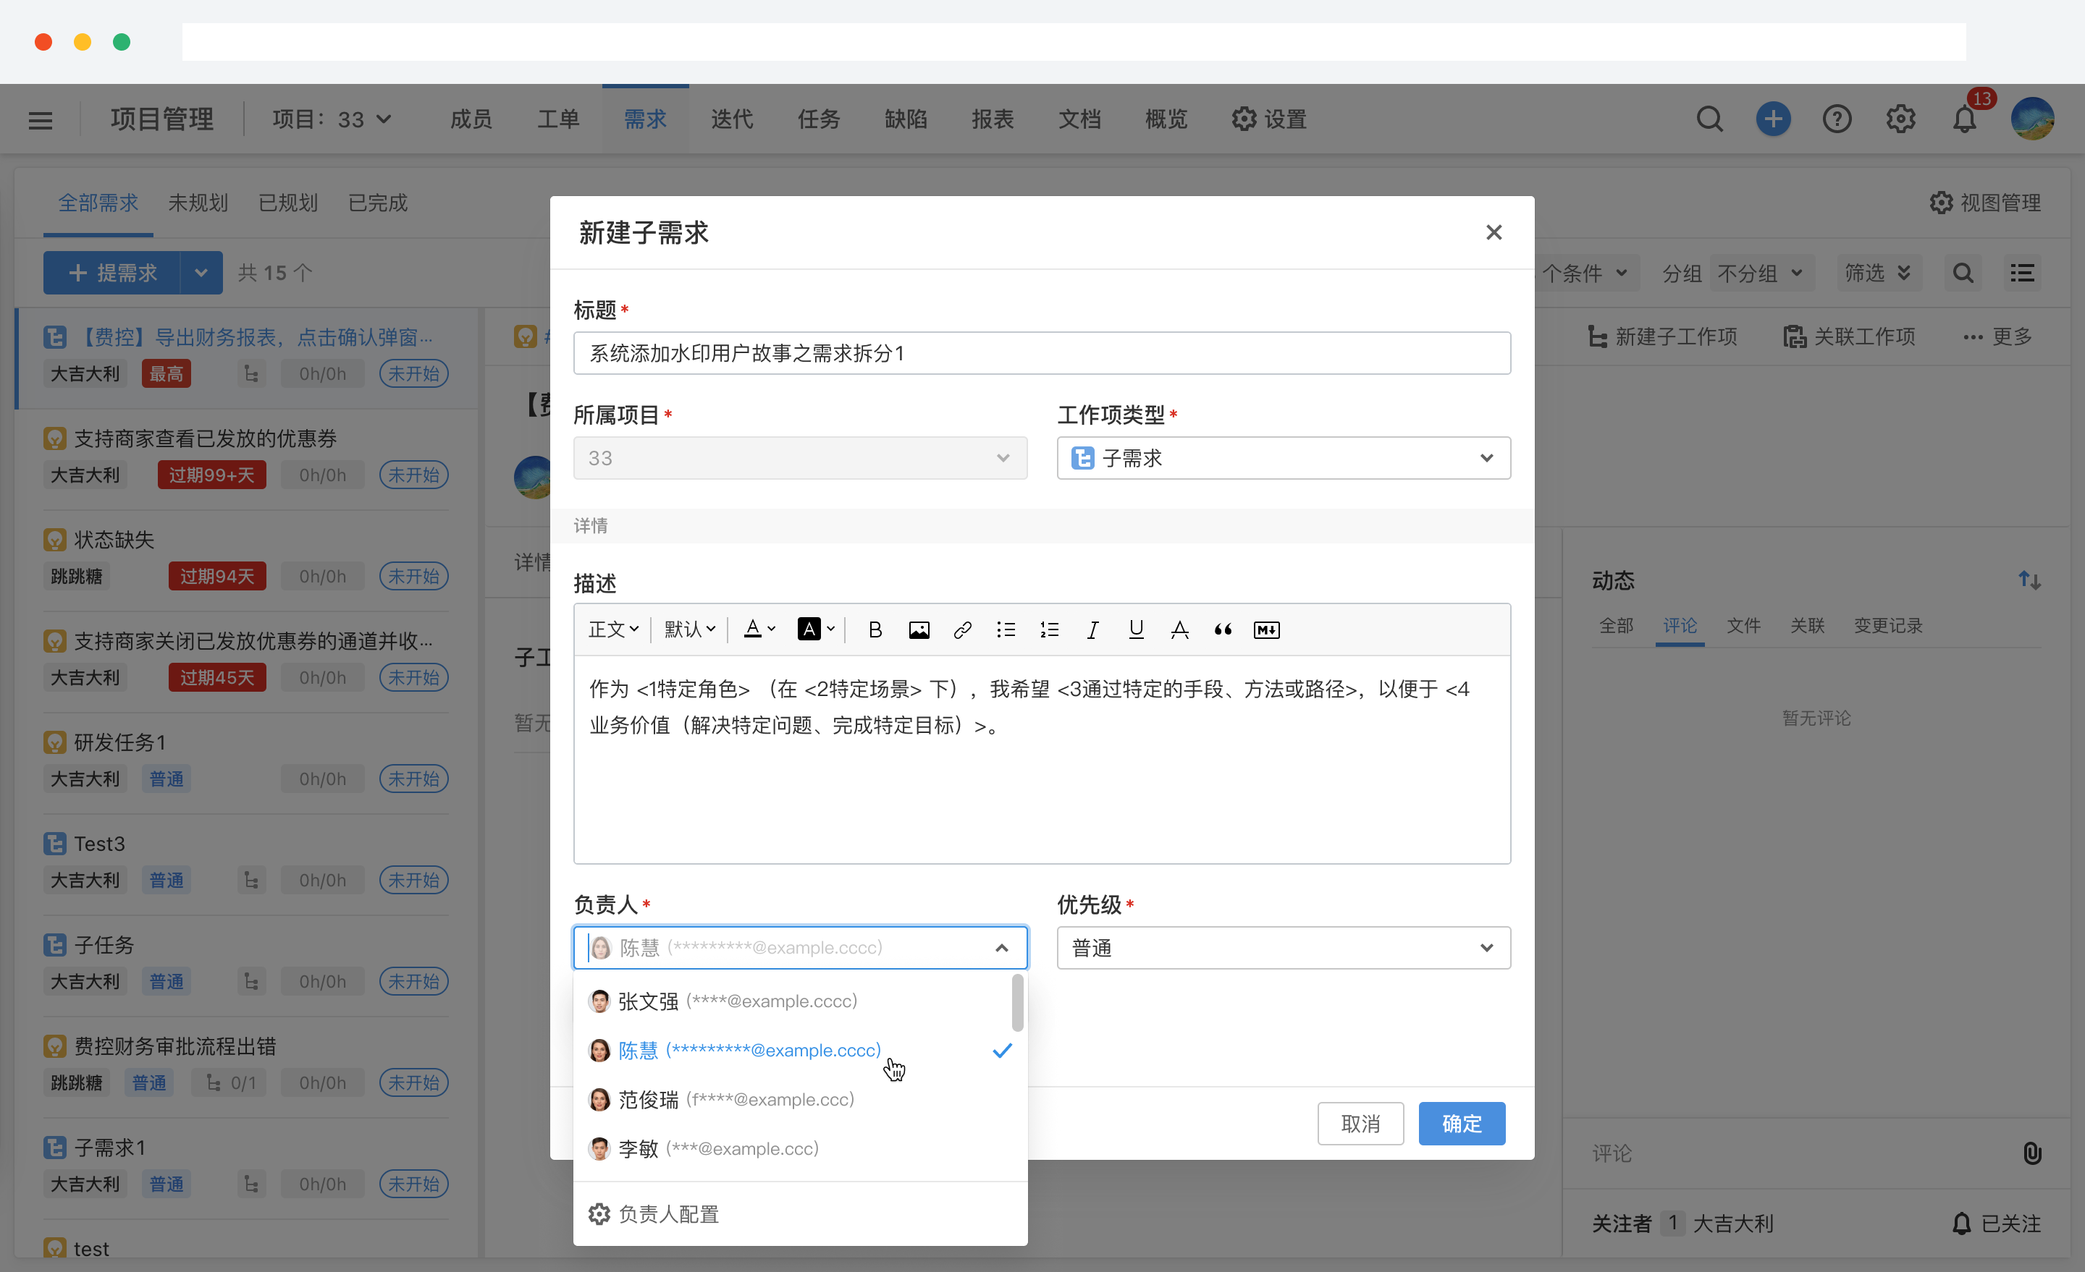The width and height of the screenshot is (2085, 1272).
Task: Insert an image into the description
Action: (x=919, y=629)
